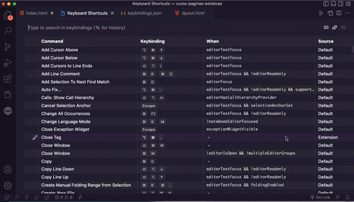This screenshot has width=354, height=202.
Task: Click the exceptionWidgetVisible when condition
Action: [232, 129]
